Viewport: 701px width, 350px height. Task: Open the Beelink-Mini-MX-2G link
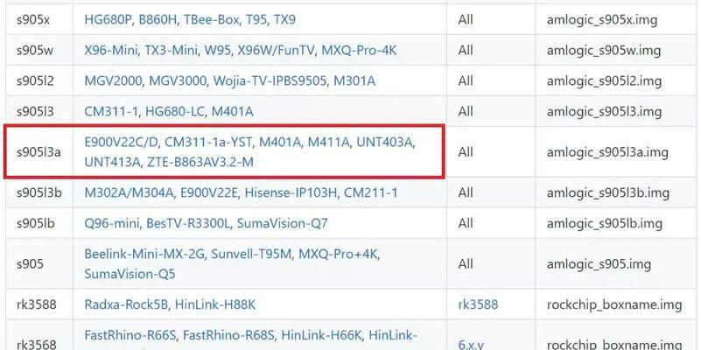[x=143, y=254]
